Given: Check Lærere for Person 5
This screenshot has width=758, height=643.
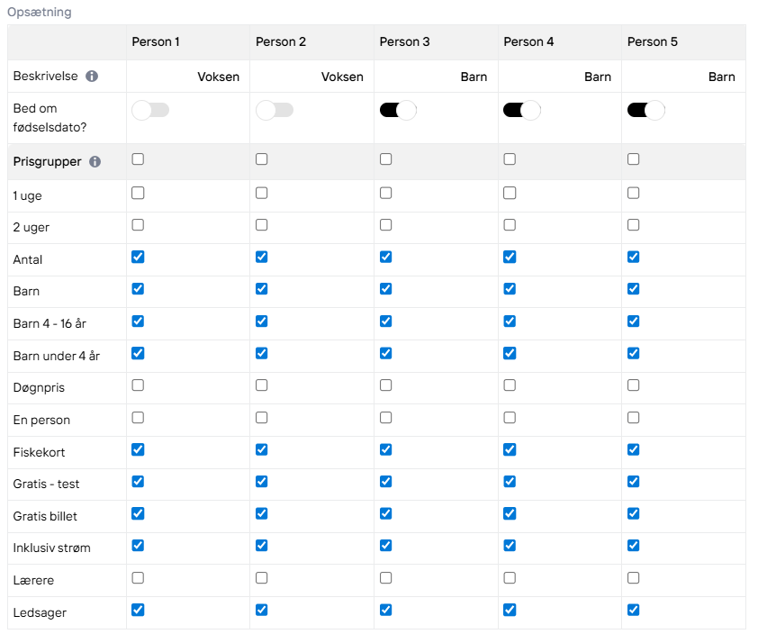Looking at the screenshot, I should click(633, 578).
